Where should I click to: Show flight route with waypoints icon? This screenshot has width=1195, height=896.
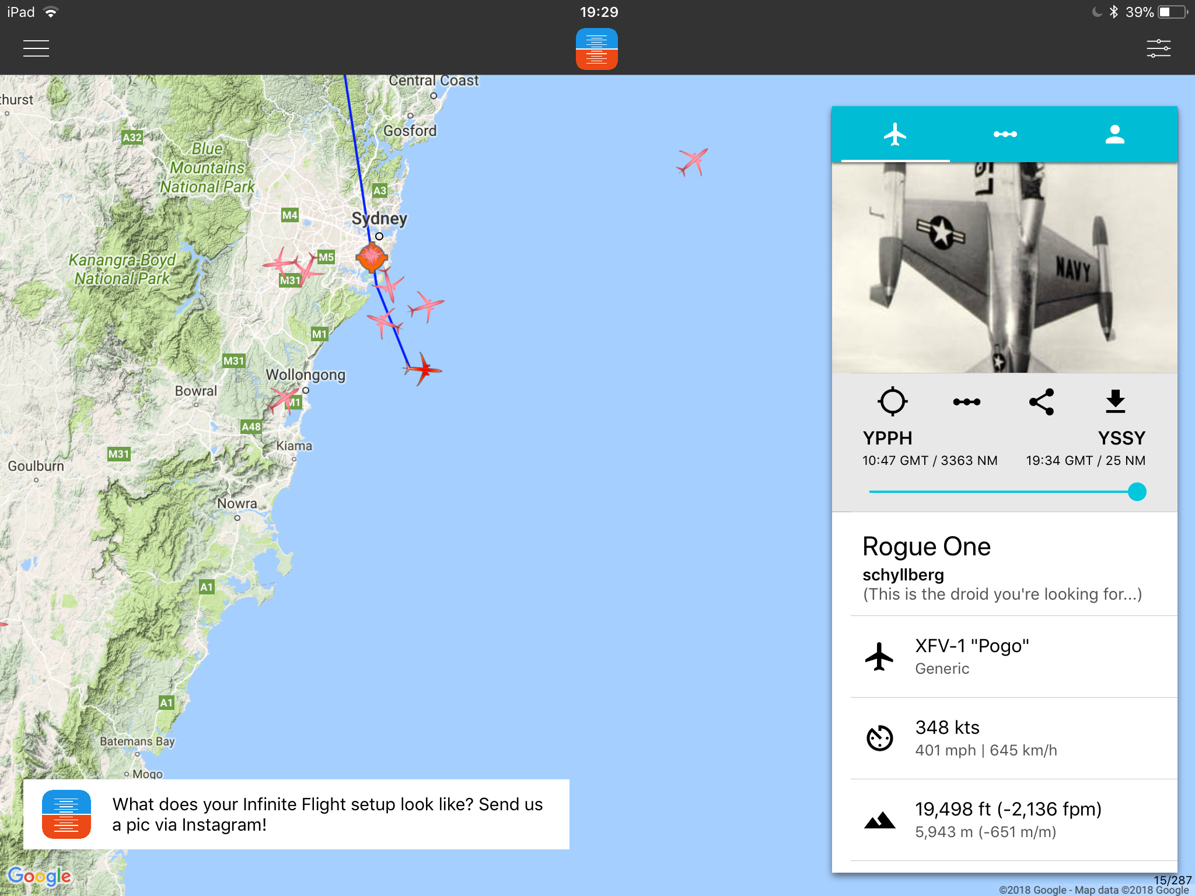coord(966,401)
